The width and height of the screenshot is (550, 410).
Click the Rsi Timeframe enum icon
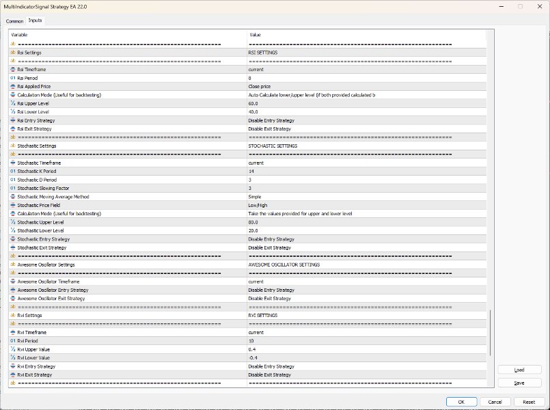coord(13,70)
